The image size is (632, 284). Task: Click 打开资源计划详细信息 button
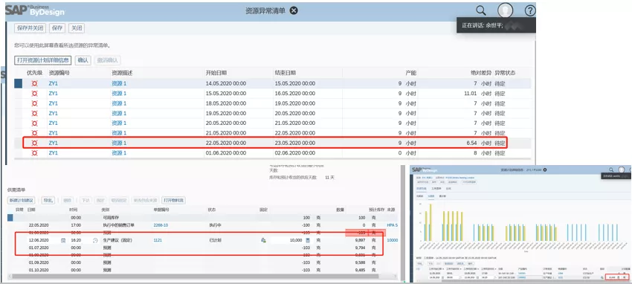click(x=43, y=60)
